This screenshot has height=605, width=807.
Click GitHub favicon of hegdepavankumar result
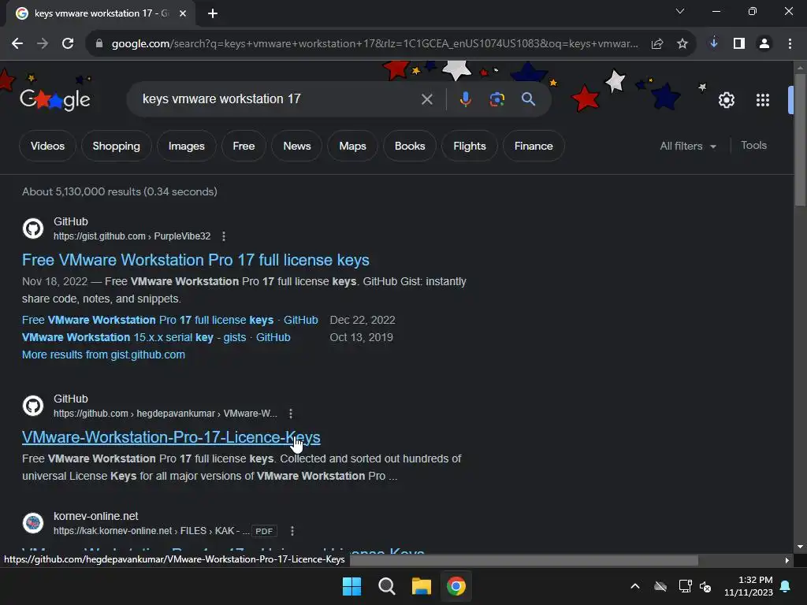coord(33,406)
